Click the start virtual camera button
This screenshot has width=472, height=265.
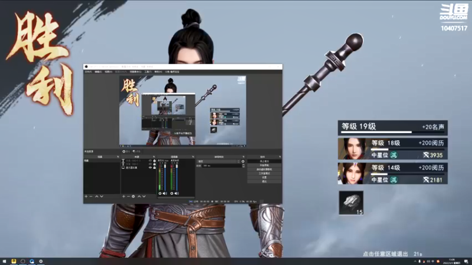tap(264, 170)
